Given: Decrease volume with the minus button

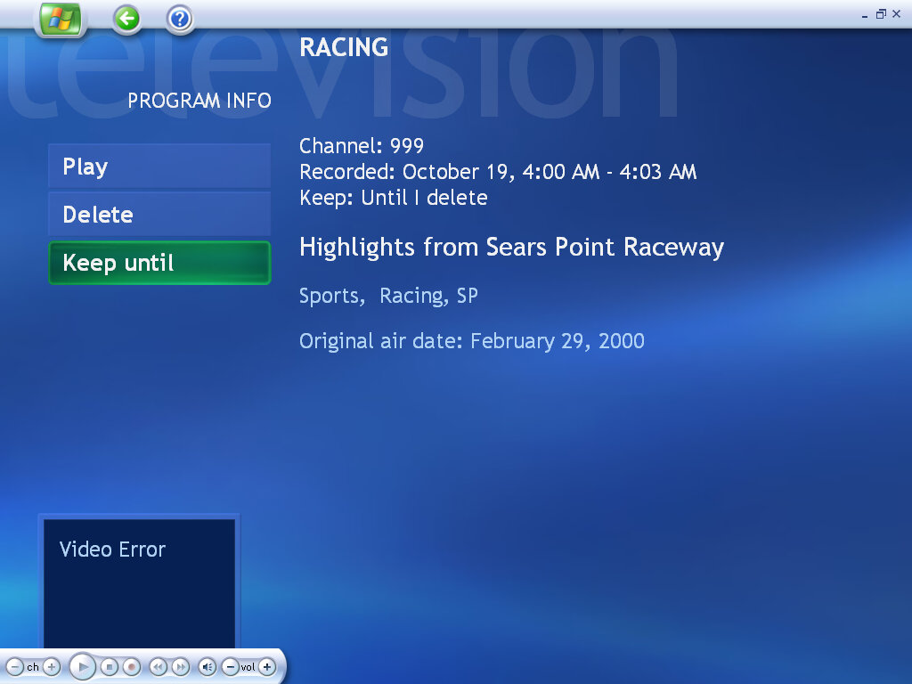Looking at the screenshot, I should point(230,666).
